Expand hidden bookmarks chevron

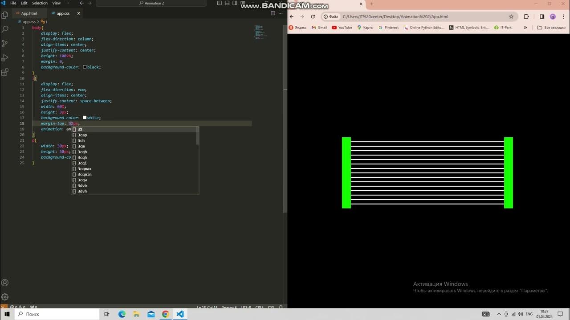(x=525, y=28)
